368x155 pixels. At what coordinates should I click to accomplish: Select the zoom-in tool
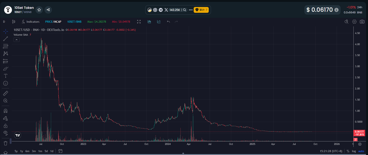[x=6, y=101]
